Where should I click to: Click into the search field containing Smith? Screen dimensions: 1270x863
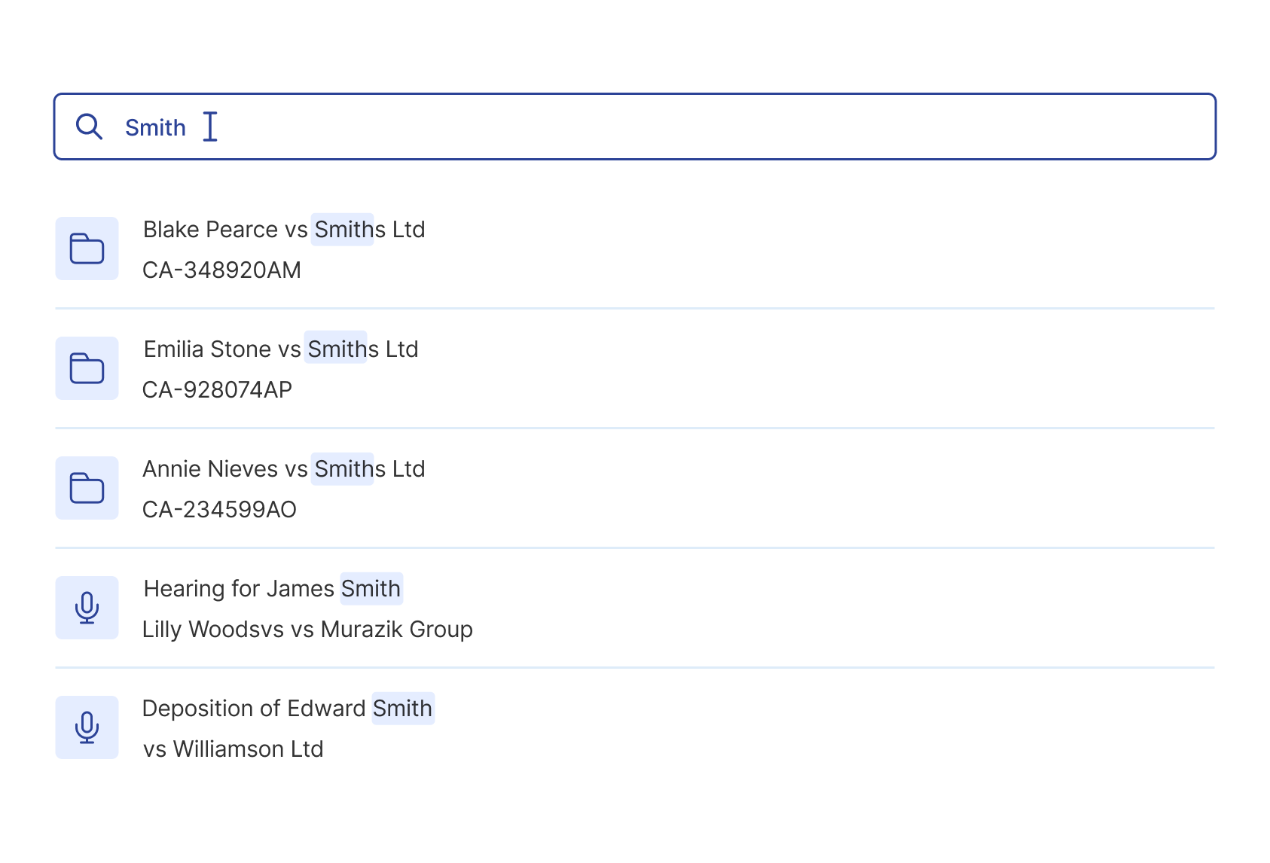click(x=678, y=127)
